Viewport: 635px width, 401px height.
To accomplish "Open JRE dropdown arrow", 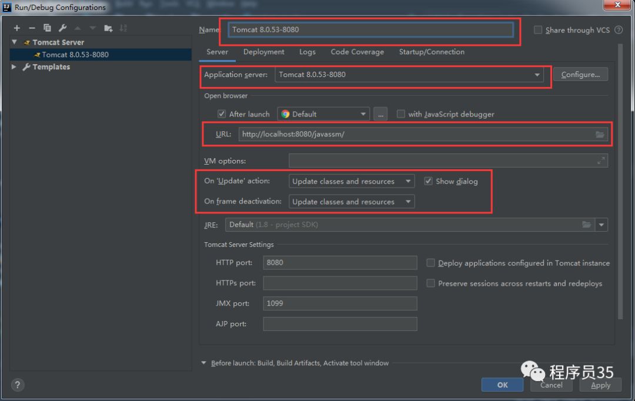I will click(601, 225).
